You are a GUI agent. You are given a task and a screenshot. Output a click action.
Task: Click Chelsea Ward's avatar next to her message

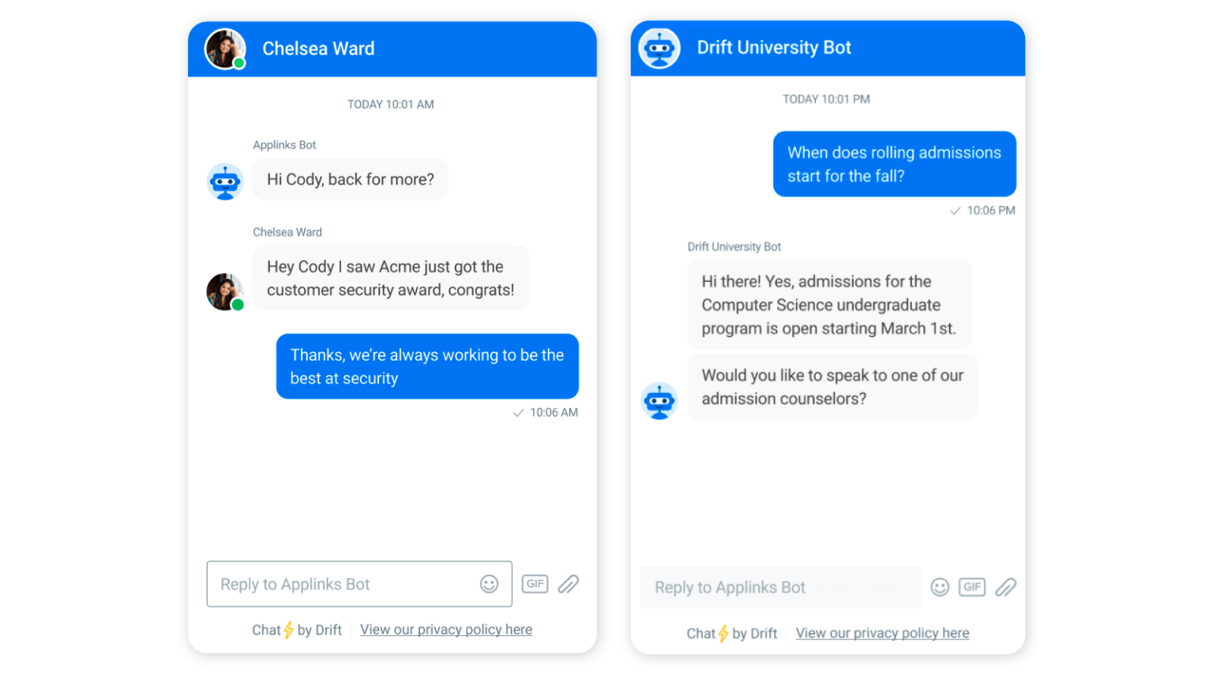click(225, 292)
